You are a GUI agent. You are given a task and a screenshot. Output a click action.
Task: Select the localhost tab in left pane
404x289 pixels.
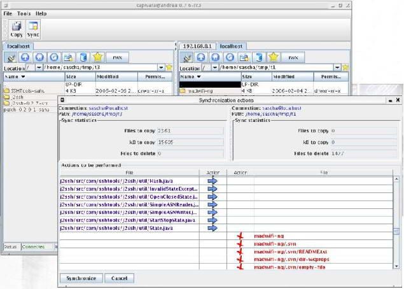(x=18, y=46)
